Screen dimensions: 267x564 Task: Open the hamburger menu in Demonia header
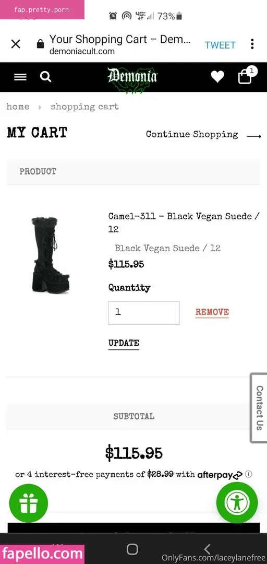pos(20,77)
